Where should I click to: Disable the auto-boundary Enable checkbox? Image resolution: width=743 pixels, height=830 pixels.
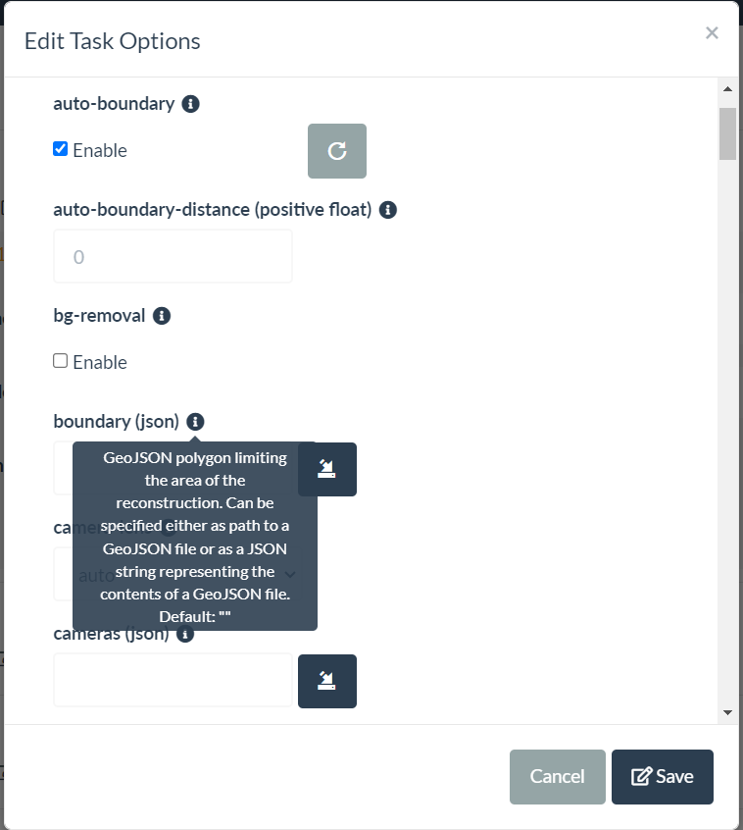(x=61, y=149)
